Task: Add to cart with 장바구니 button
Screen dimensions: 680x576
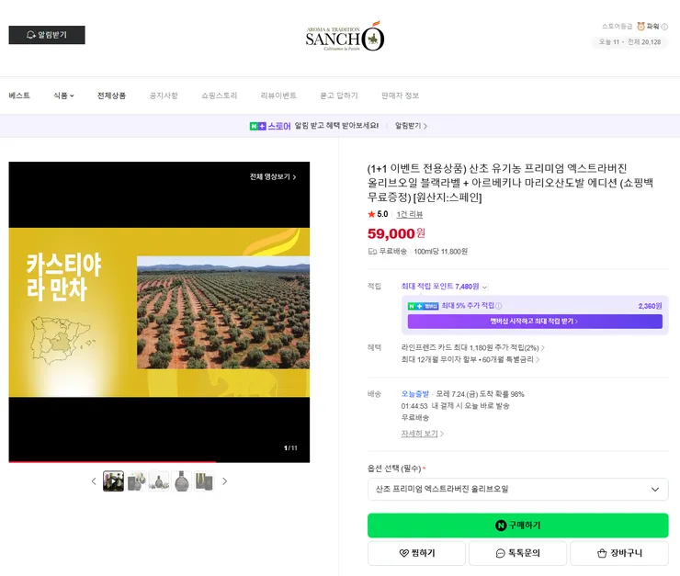Action: [x=619, y=553]
